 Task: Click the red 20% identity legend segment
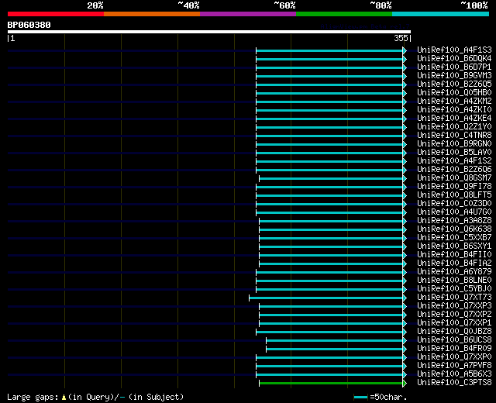56,14
